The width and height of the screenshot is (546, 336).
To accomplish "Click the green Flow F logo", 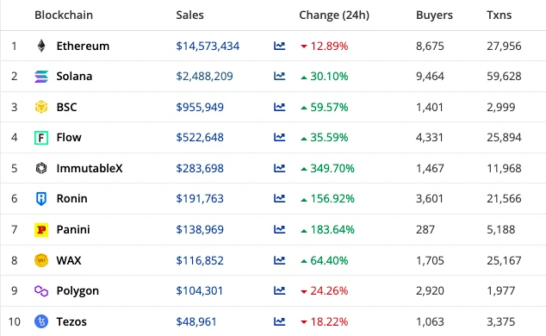I will click(41, 138).
